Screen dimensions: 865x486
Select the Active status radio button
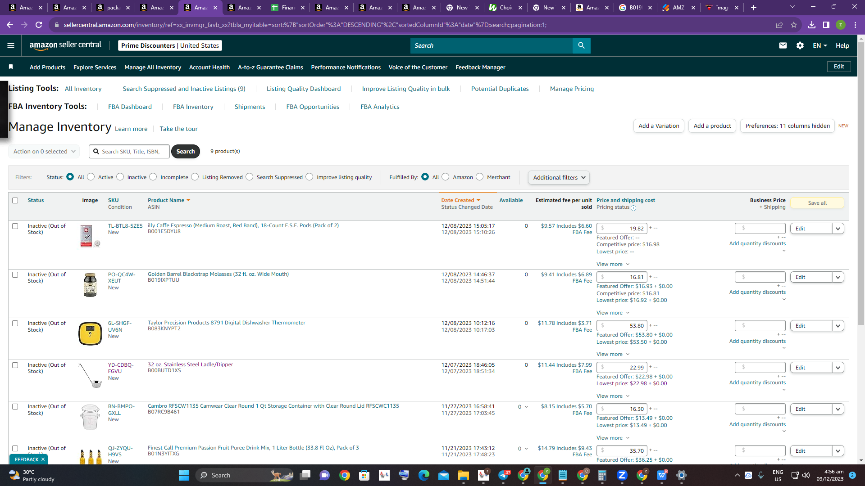[91, 177]
